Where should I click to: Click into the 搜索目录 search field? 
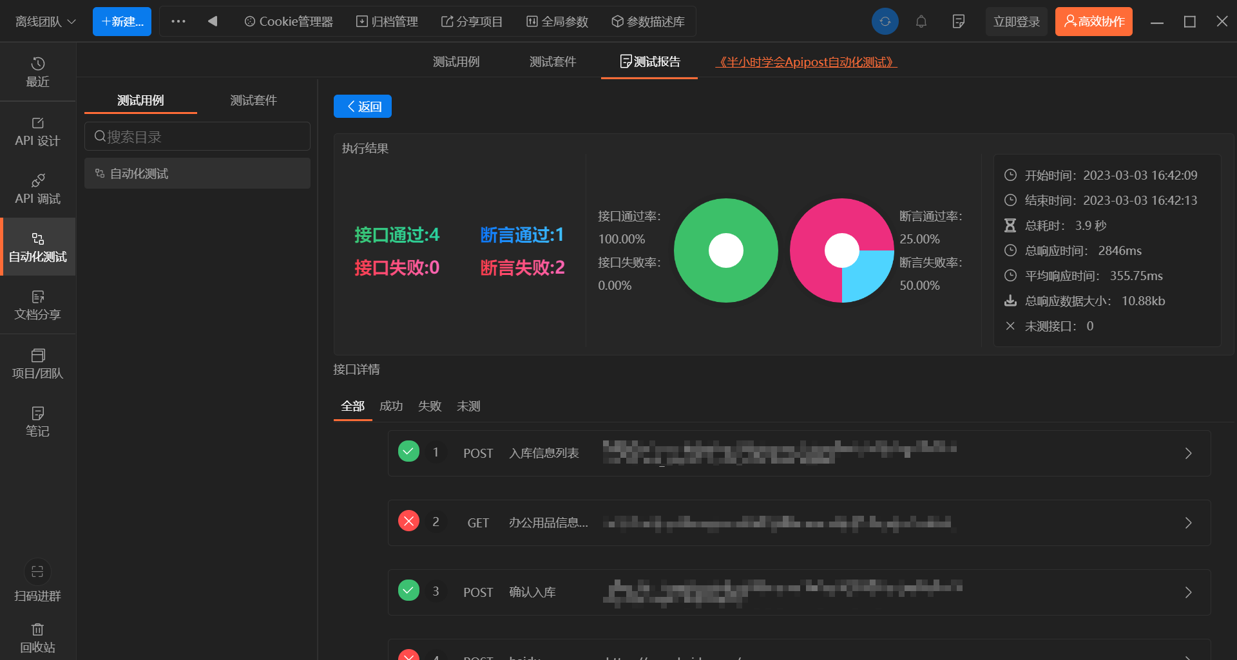[x=197, y=137]
